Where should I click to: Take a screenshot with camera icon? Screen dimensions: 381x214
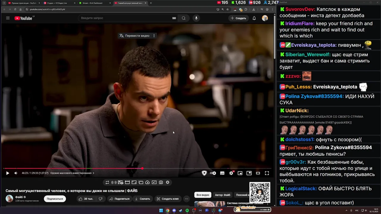[161, 182]
